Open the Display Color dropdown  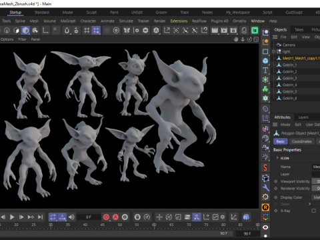[x=316, y=197]
